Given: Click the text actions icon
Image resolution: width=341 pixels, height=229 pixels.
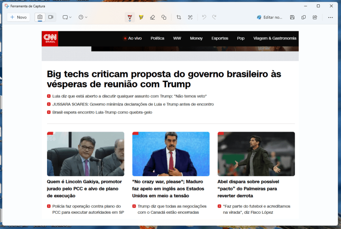Looking at the screenshot, I should coord(190,17).
